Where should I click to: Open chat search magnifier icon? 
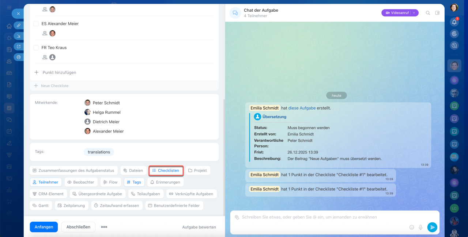pos(428,13)
